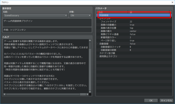Click the author field 作者: トリアコンタン
Viewport: 175px width, 104px height.
pos(47,30)
